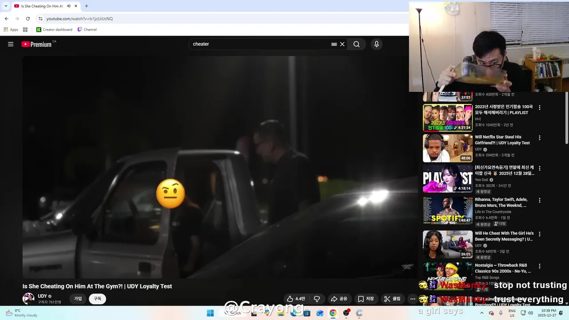Open the Outlook icon in taskbar

coord(320,313)
